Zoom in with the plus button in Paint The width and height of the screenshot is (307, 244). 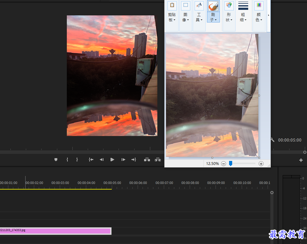pyautogui.click(x=261, y=164)
